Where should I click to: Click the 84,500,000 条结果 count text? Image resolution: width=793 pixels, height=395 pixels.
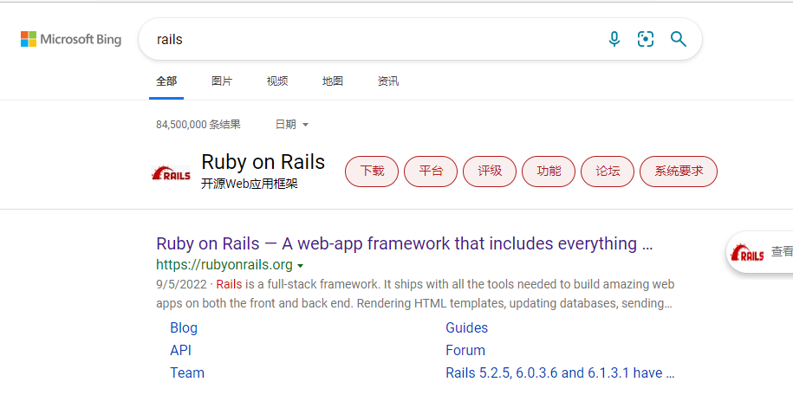tap(198, 125)
